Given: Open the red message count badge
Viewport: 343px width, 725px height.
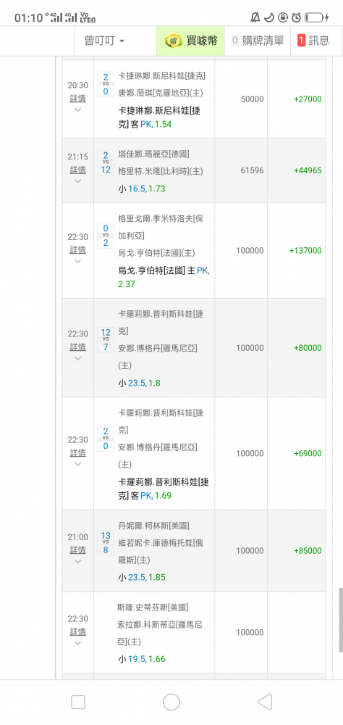Looking at the screenshot, I should (x=302, y=41).
